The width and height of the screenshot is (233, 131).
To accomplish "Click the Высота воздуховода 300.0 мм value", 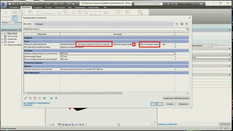I will [x=117, y=59].
